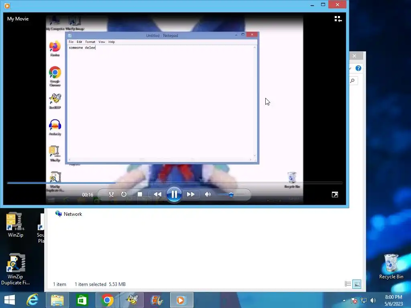The width and height of the screenshot is (411, 308).
Task: Maximize the Windows Media Player window
Action: coord(323,5)
